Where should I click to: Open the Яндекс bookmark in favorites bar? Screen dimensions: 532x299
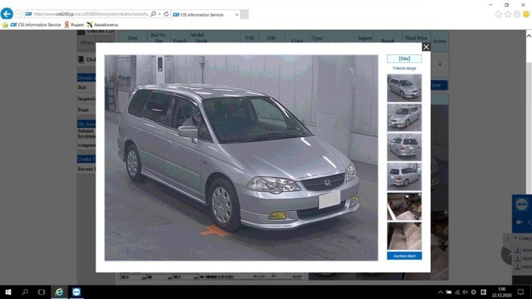(x=73, y=25)
